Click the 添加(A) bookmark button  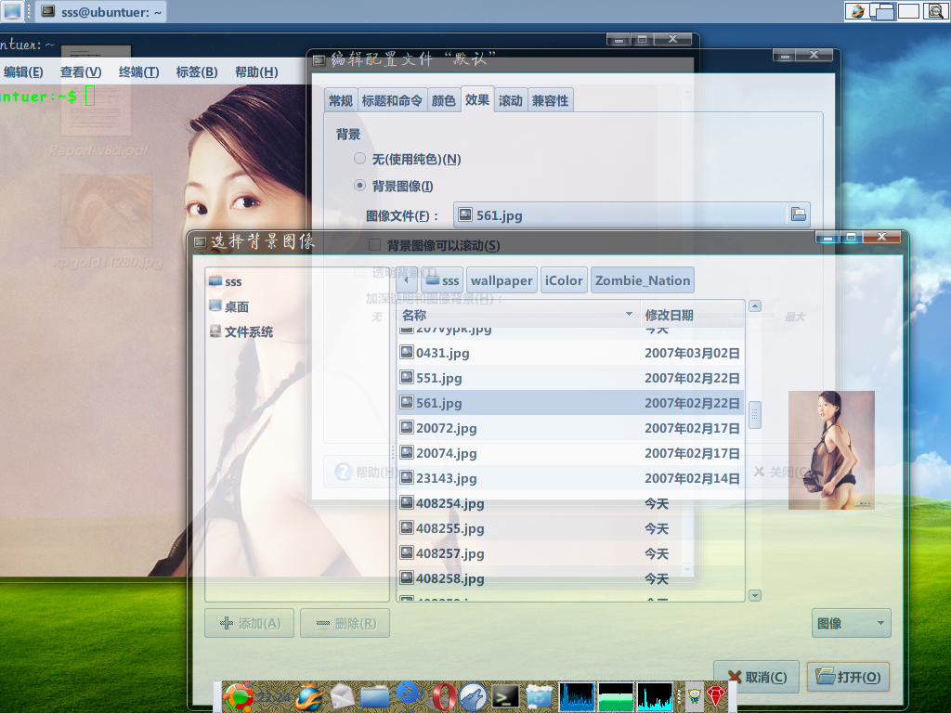249,623
